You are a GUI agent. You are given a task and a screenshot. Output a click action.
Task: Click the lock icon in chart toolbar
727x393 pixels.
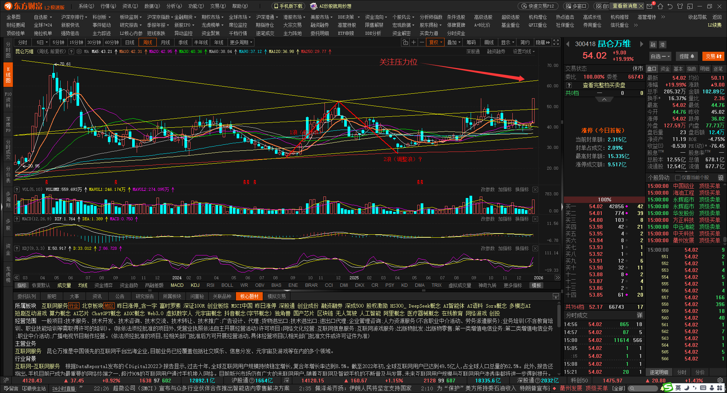coord(406,42)
